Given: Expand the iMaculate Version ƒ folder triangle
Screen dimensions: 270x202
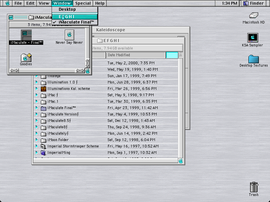Looking at the screenshot, I should 36,114.
